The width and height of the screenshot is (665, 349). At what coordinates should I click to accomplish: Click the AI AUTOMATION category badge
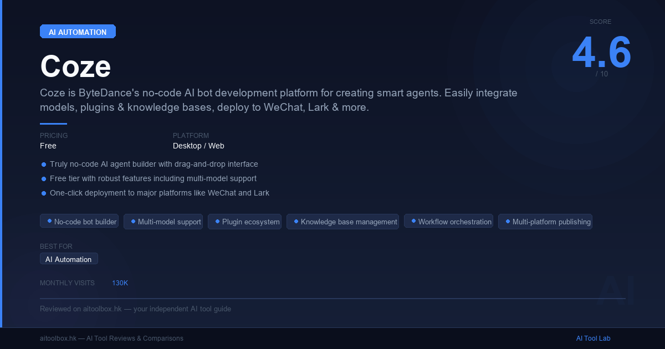point(78,32)
